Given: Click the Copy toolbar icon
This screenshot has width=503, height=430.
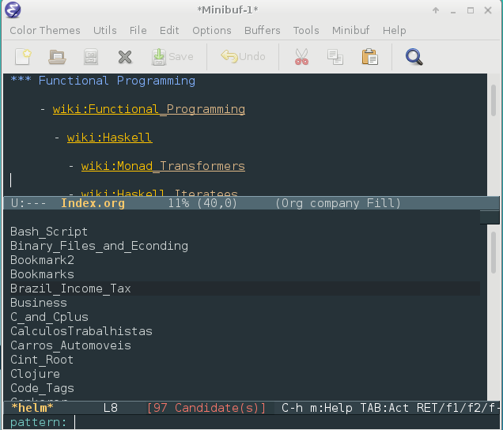Looking at the screenshot, I should [335, 57].
